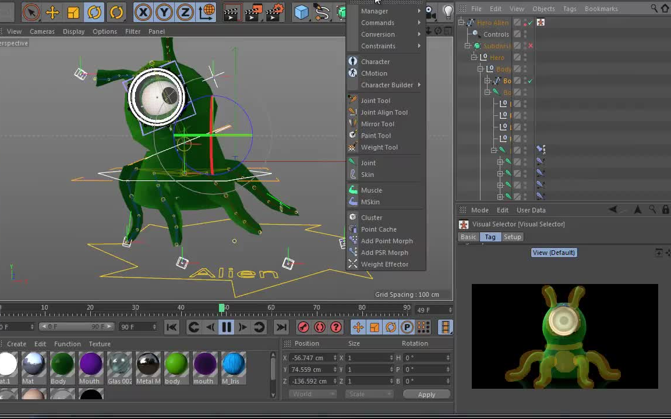The width and height of the screenshot is (671, 419).
Task: Enable the Subdivision object's red X toggle
Action: (x=529, y=45)
